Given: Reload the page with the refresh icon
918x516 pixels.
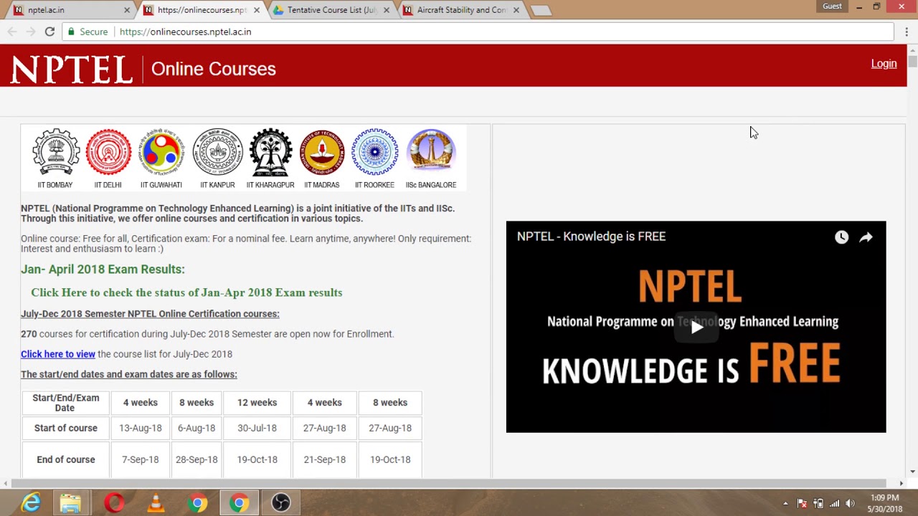Looking at the screenshot, I should (49, 32).
